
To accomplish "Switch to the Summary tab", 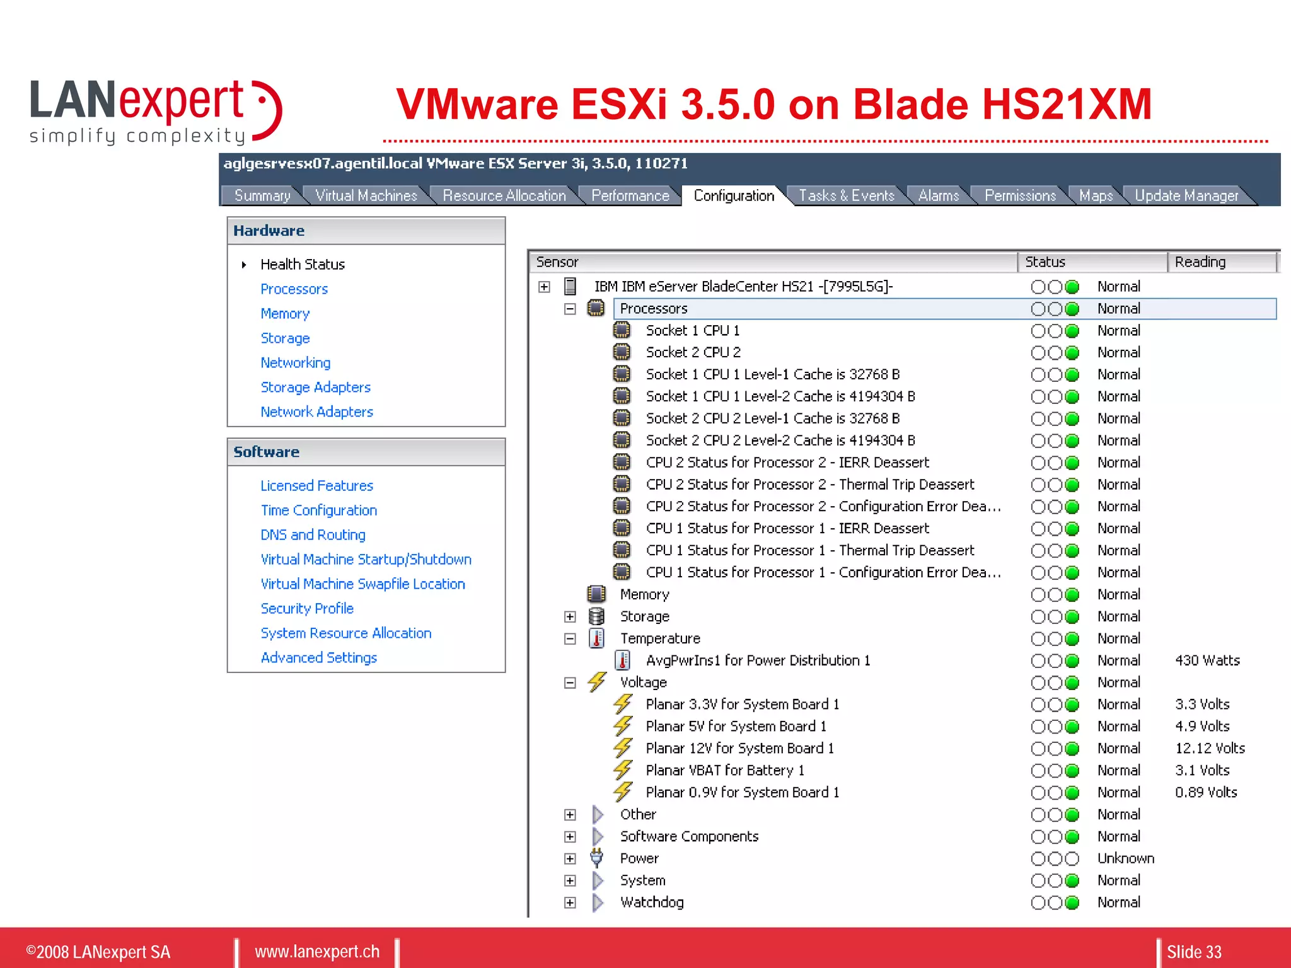I will click(262, 196).
